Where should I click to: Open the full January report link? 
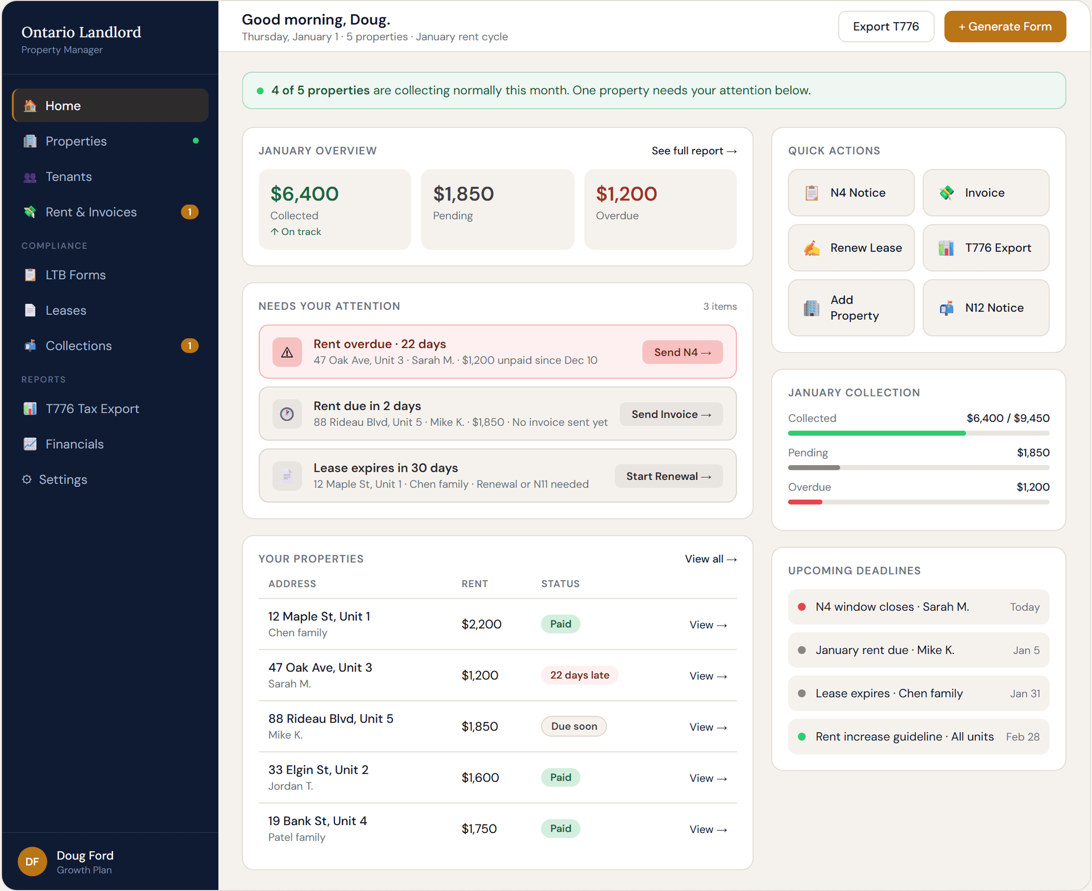point(694,151)
